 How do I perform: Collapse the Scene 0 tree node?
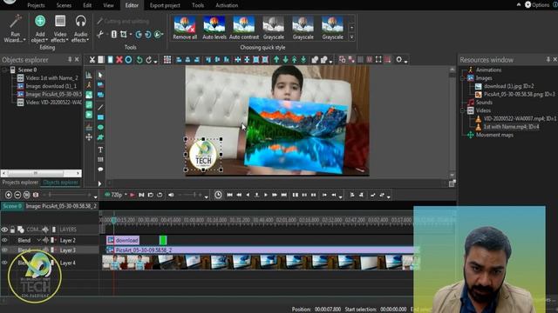pos(5,70)
